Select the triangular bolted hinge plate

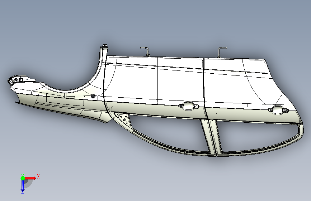click(x=123, y=120)
